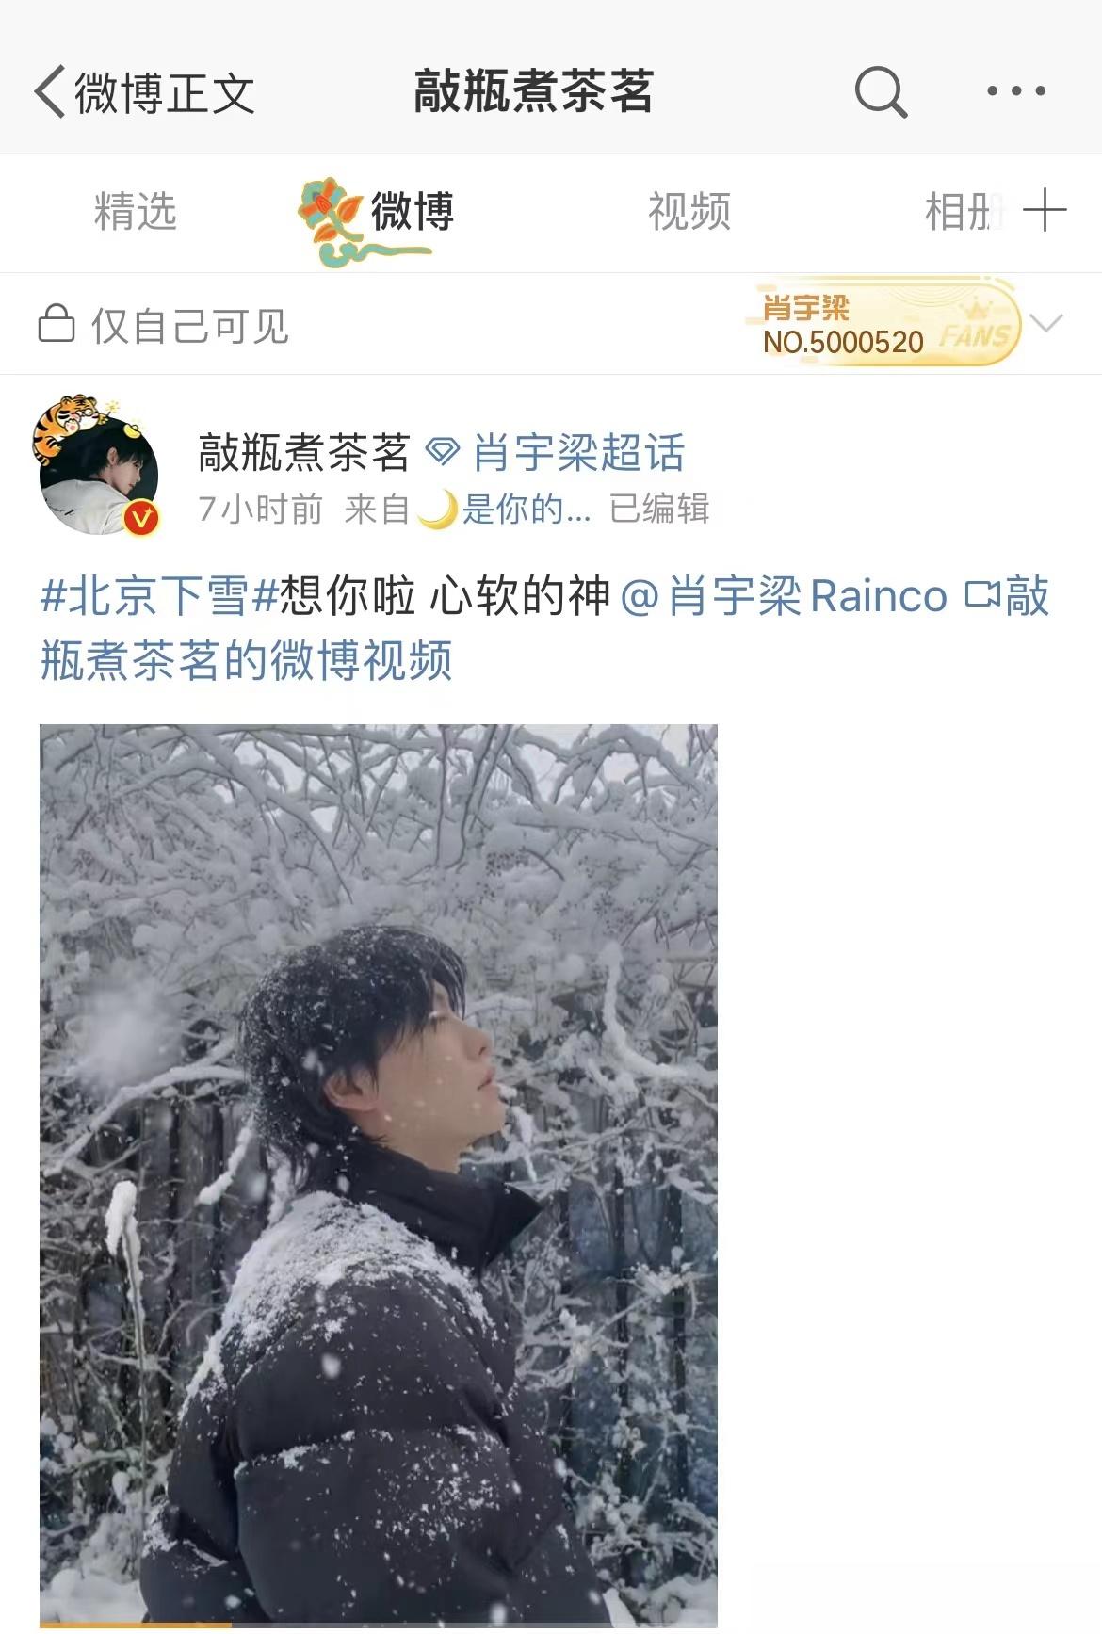Tap the diamond super-topic icon
Viewport: 1102px width, 1634px height.
pyautogui.click(x=443, y=452)
